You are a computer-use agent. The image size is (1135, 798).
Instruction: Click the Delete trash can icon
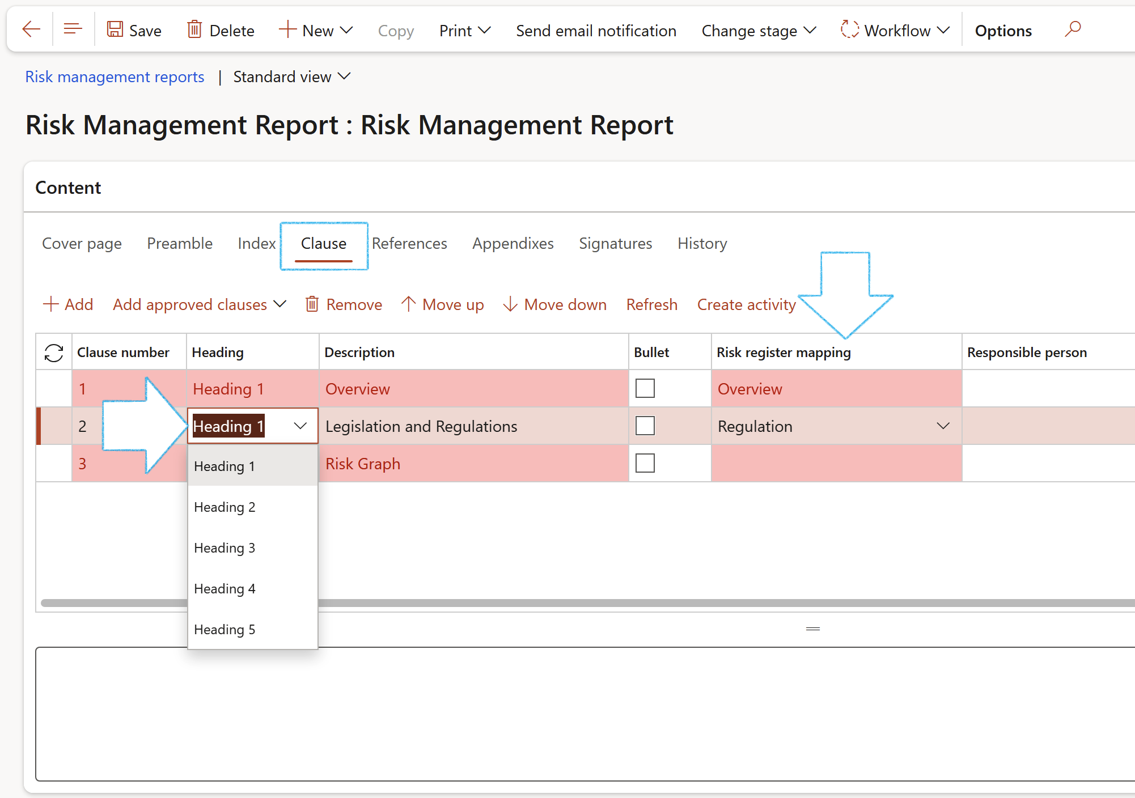coord(194,29)
